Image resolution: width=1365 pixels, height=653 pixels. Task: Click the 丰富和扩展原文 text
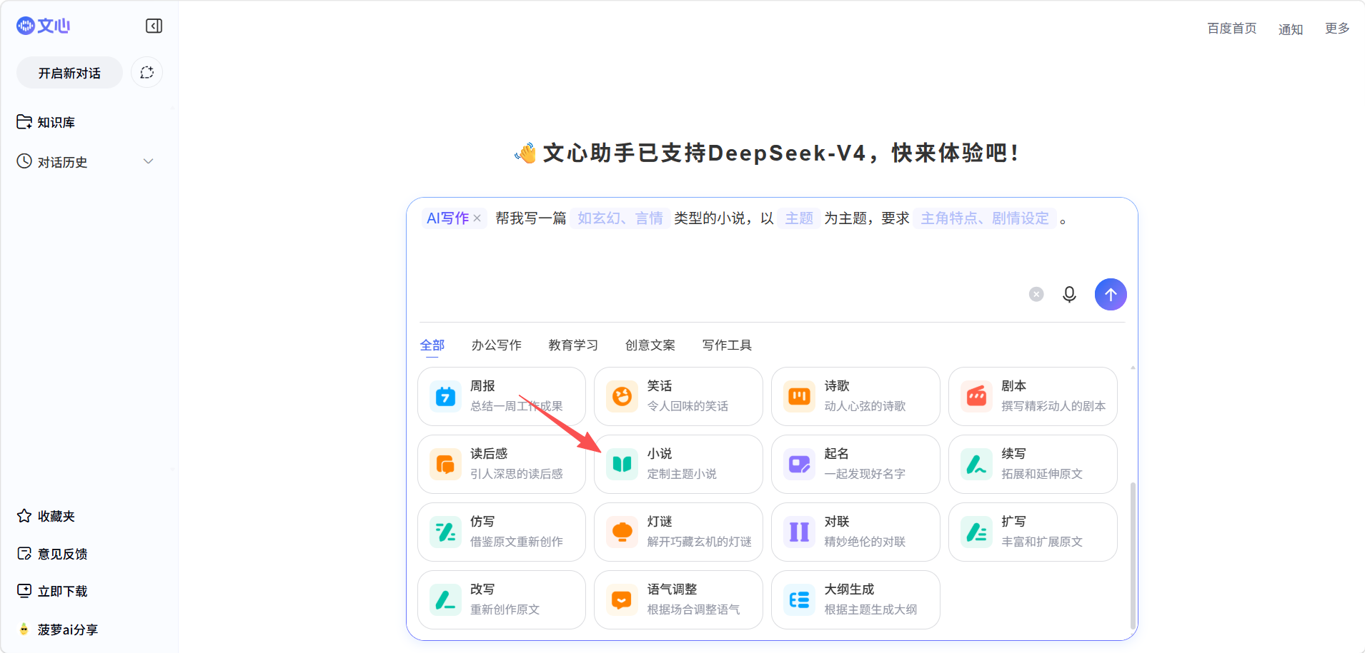1043,542
